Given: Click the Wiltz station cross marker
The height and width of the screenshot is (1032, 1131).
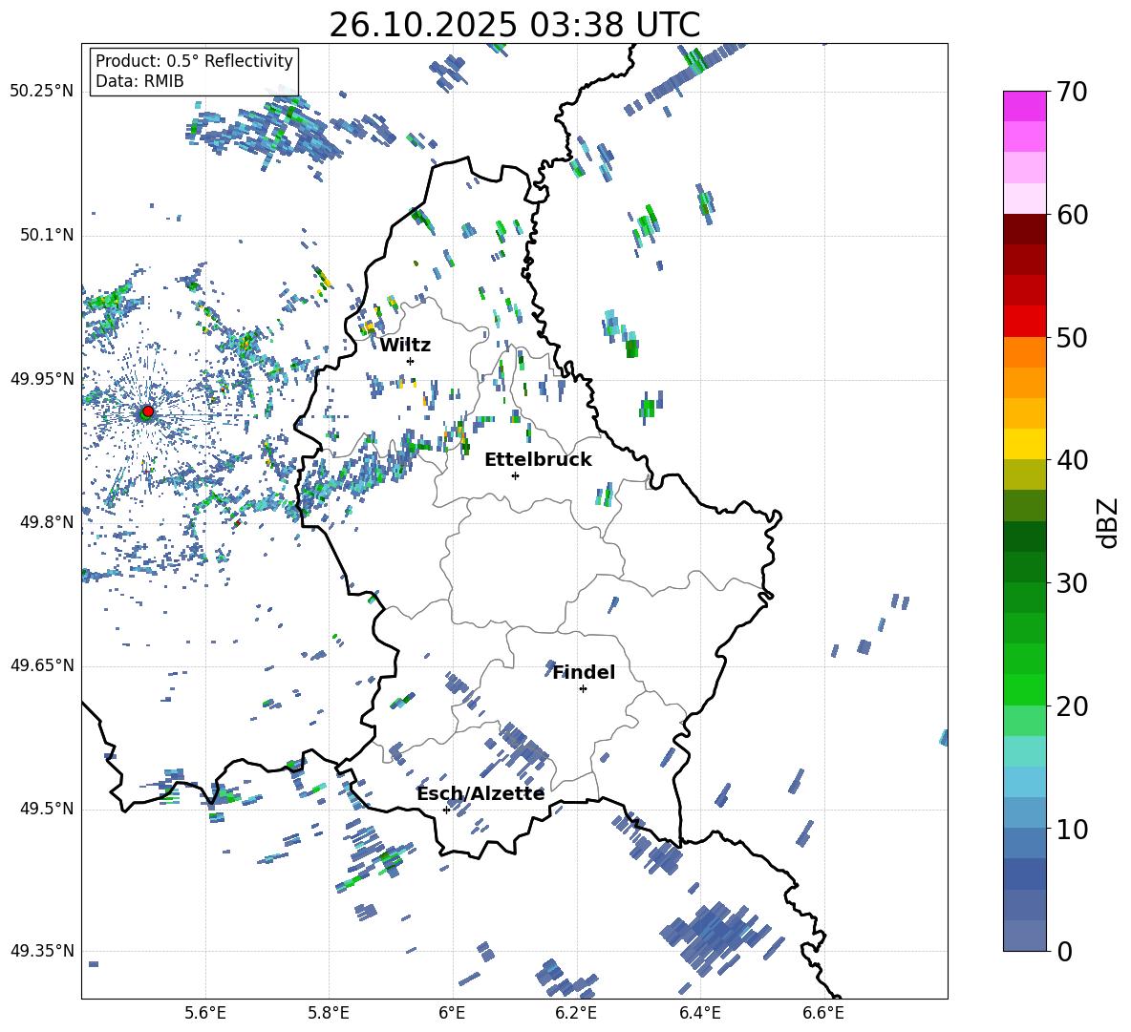Looking at the screenshot, I should pyautogui.click(x=411, y=361).
